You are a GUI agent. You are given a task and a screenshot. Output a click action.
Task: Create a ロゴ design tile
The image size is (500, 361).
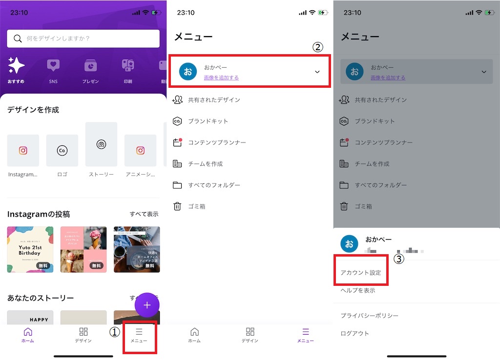62,150
